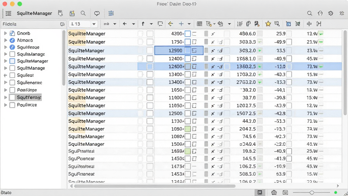Click the yellow star favorite icon

pos(268,24)
